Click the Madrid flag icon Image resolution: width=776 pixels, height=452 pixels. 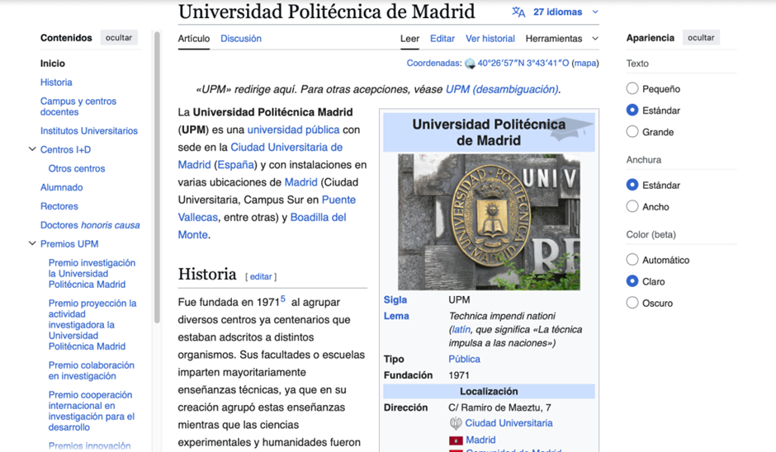456,440
